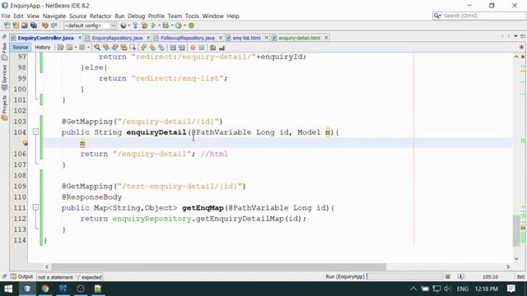Toggle highlight search results icon
527x296 pixels.
coord(124,48)
